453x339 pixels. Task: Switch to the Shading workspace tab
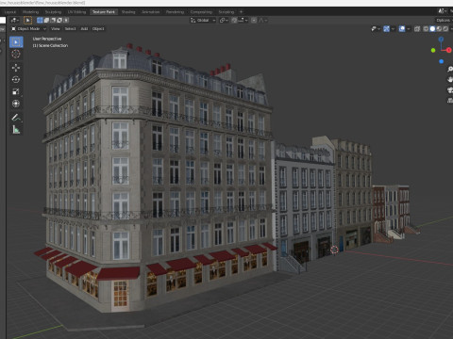point(128,12)
